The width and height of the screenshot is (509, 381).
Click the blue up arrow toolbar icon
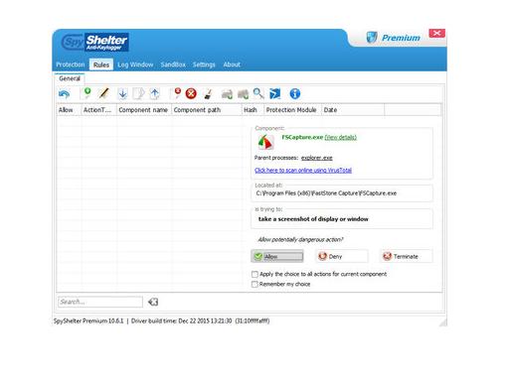point(155,94)
